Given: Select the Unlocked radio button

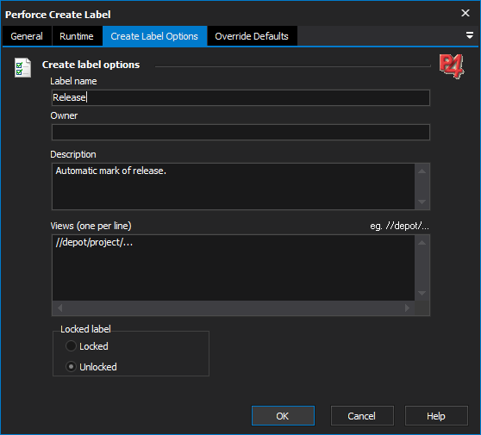Looking at the screenshot, I should (71, 367).
